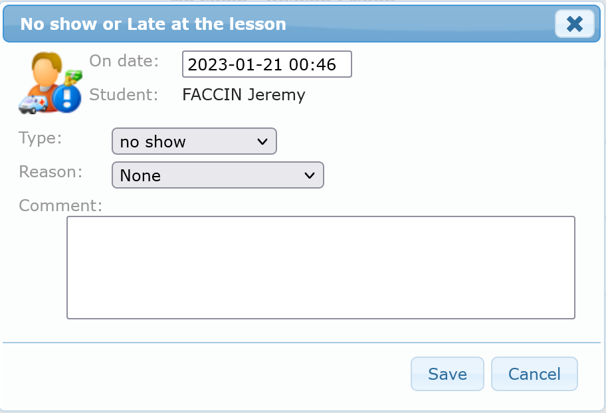
Task: Click the 'Student:' label
Action: [124, 95]
